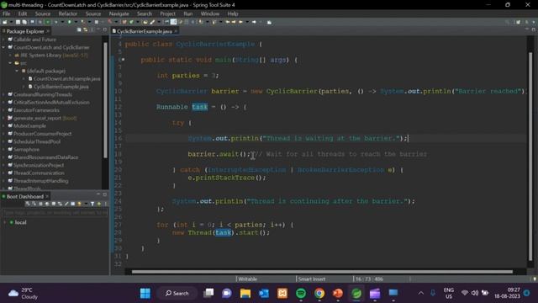
Task: Click the filter funnel icon in Boot Dashboard
Action: [x=92, y=204]
